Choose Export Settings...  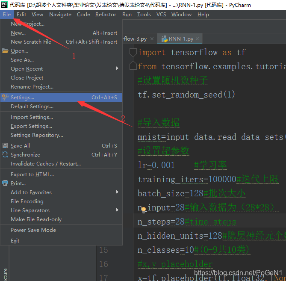(x=61, y=126)
